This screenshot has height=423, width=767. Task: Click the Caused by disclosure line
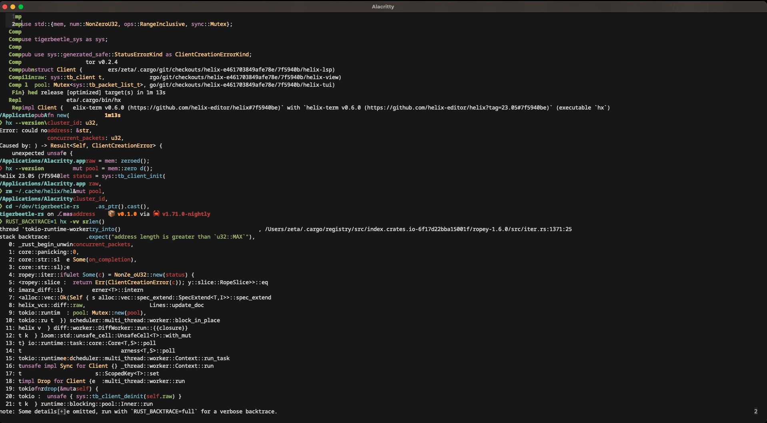[x=16, y=146]
